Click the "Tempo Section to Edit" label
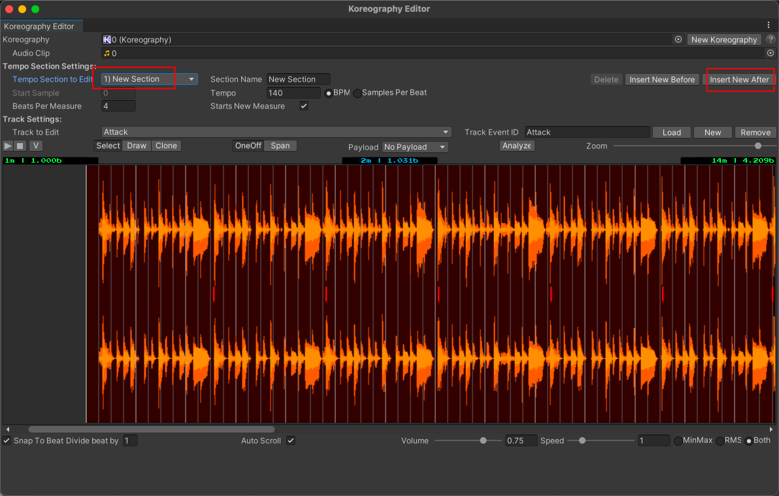Viewport: 779px width, 496px height. (x=53, y=80)
